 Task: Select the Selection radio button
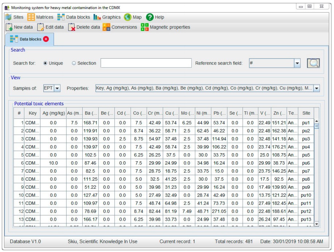click(x=74, y=63)
